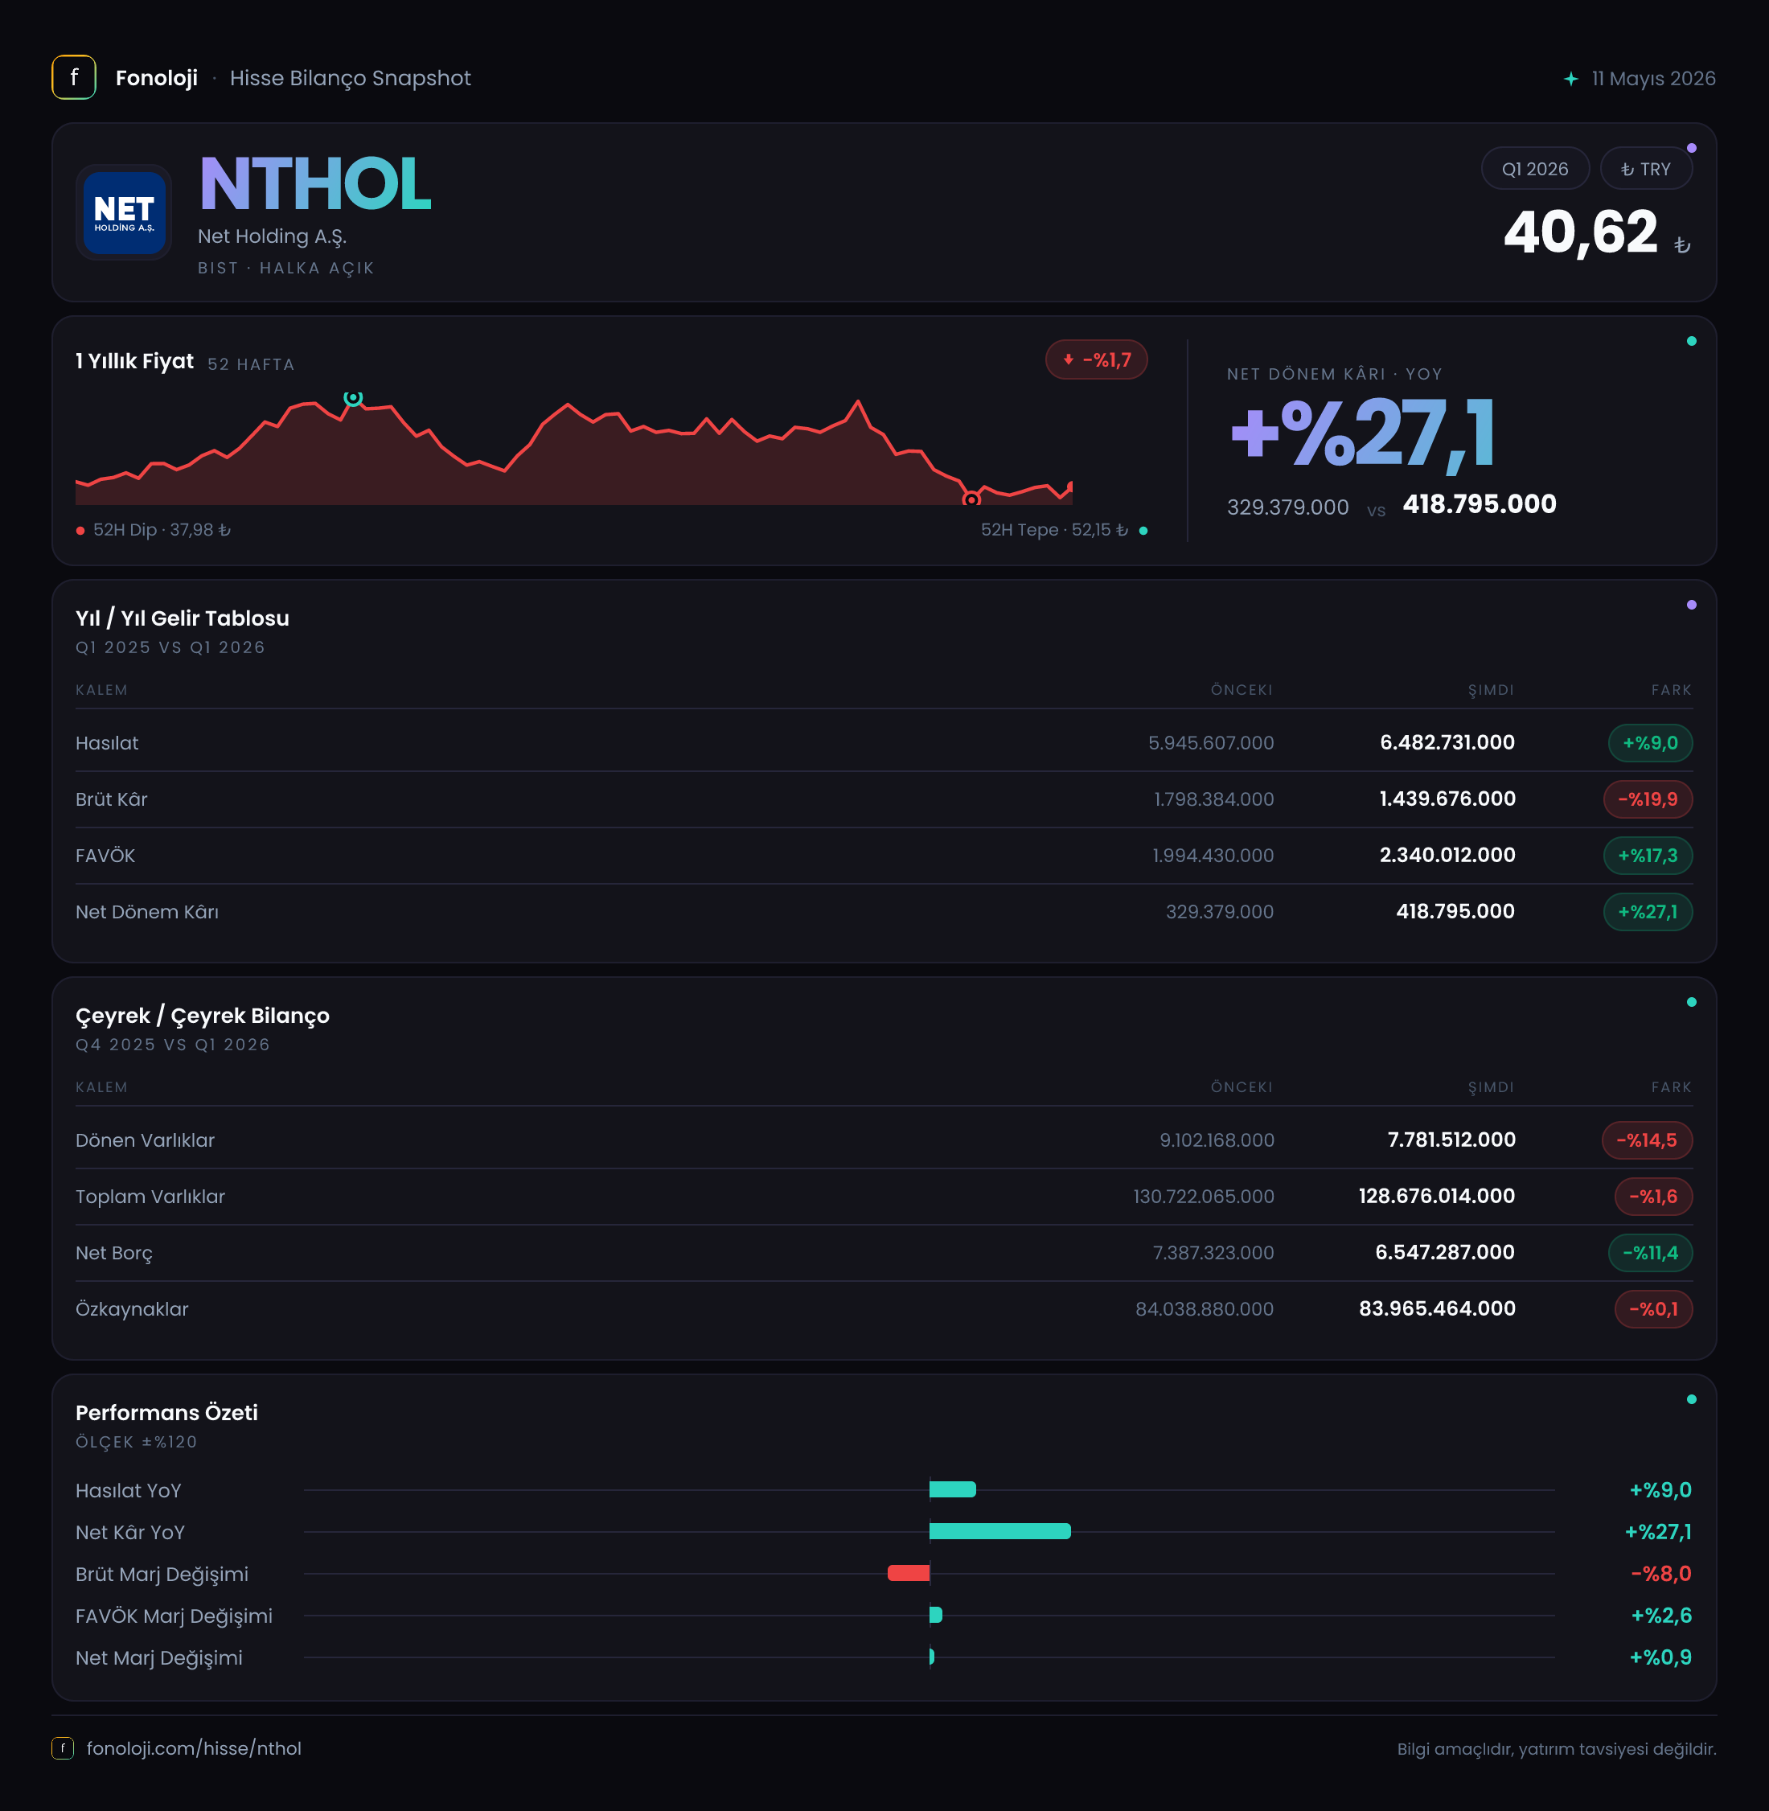Click the Net Holding company logo
The image size is (1769, 1811).
coord(124,211)
